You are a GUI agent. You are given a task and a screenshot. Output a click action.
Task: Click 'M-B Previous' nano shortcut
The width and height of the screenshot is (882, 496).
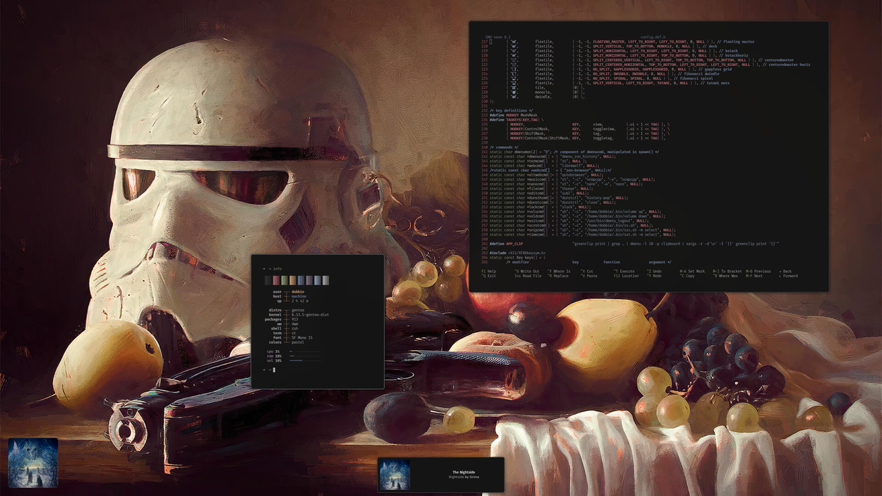758,271
